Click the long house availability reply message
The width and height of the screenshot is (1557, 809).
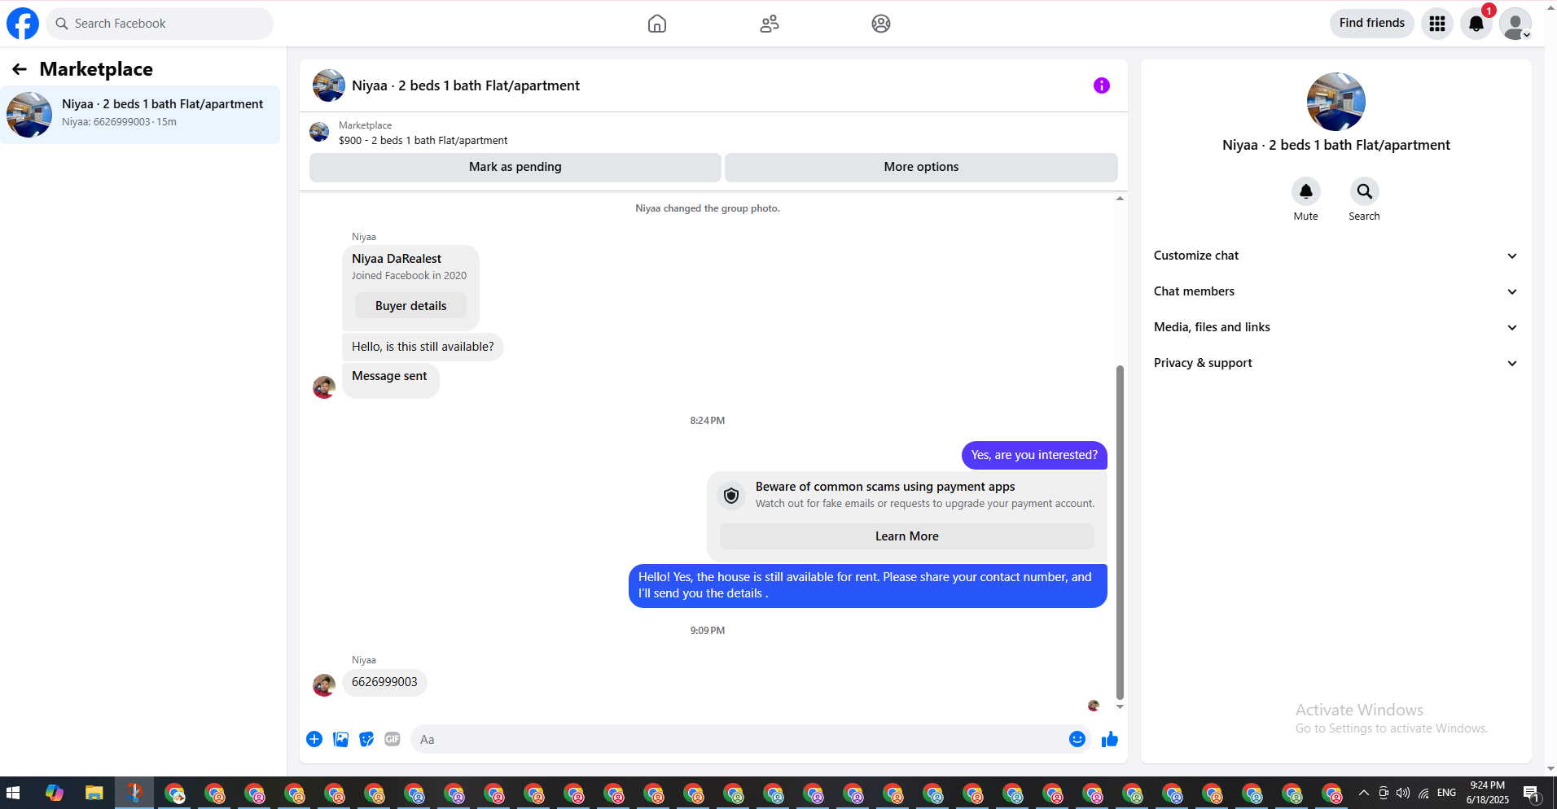[868, 586]
